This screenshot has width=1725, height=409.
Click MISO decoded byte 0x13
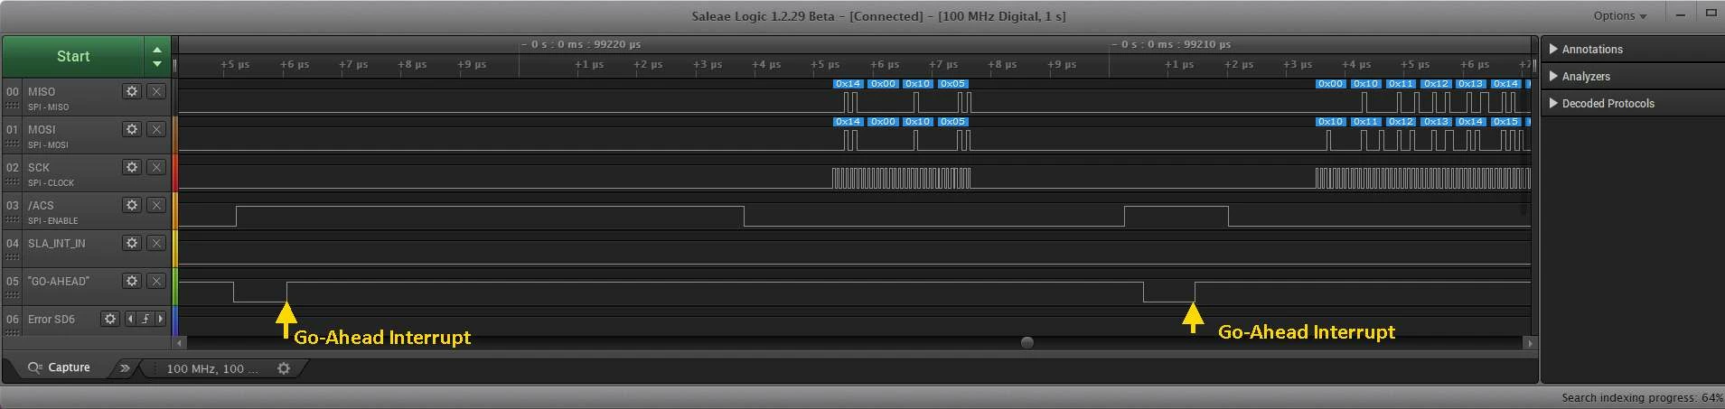pos(1470,83)
